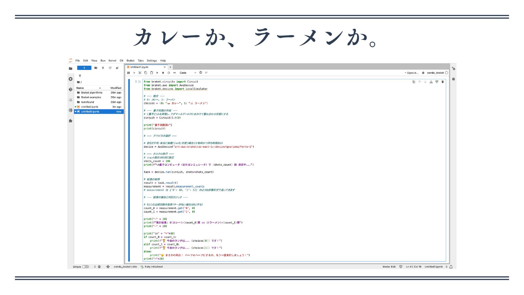Open the Table of Contents panel
Image resolution: width=524 pixels, height=295 pixels.
click(71, 100)
